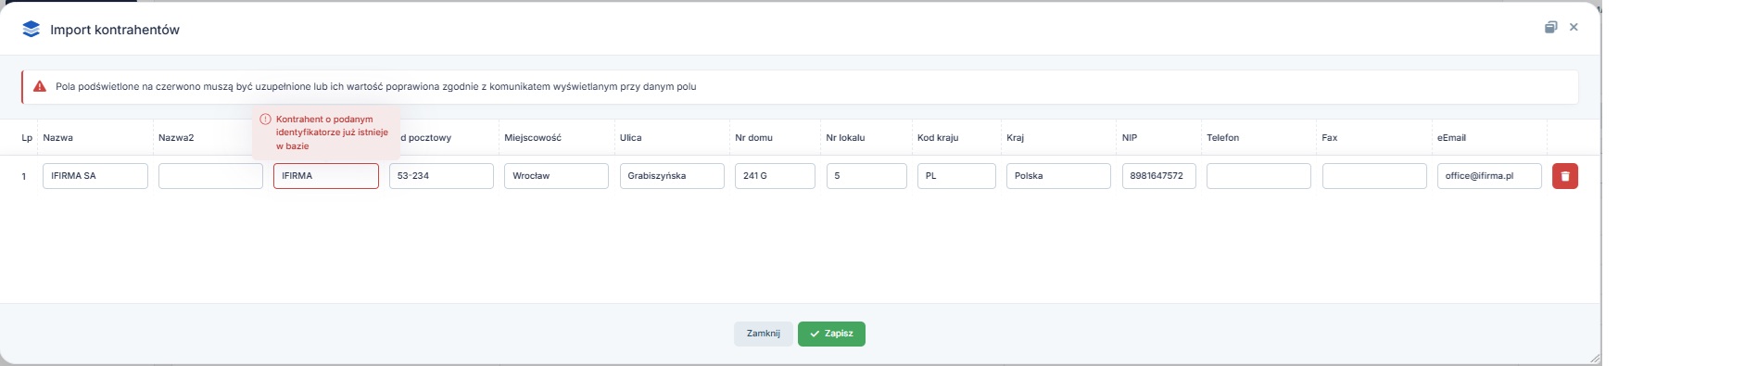Viewport: 1757px width, 366px height.
Task: Click the 'Pola podświetlone na czerwono' warning message
Action: (x=375, y=87)
